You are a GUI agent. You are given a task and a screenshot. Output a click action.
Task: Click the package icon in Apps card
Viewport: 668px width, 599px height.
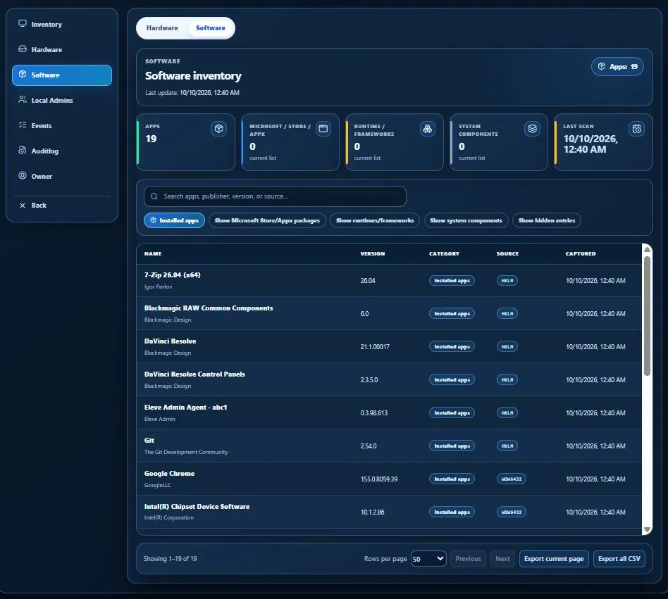pos(218,129)
